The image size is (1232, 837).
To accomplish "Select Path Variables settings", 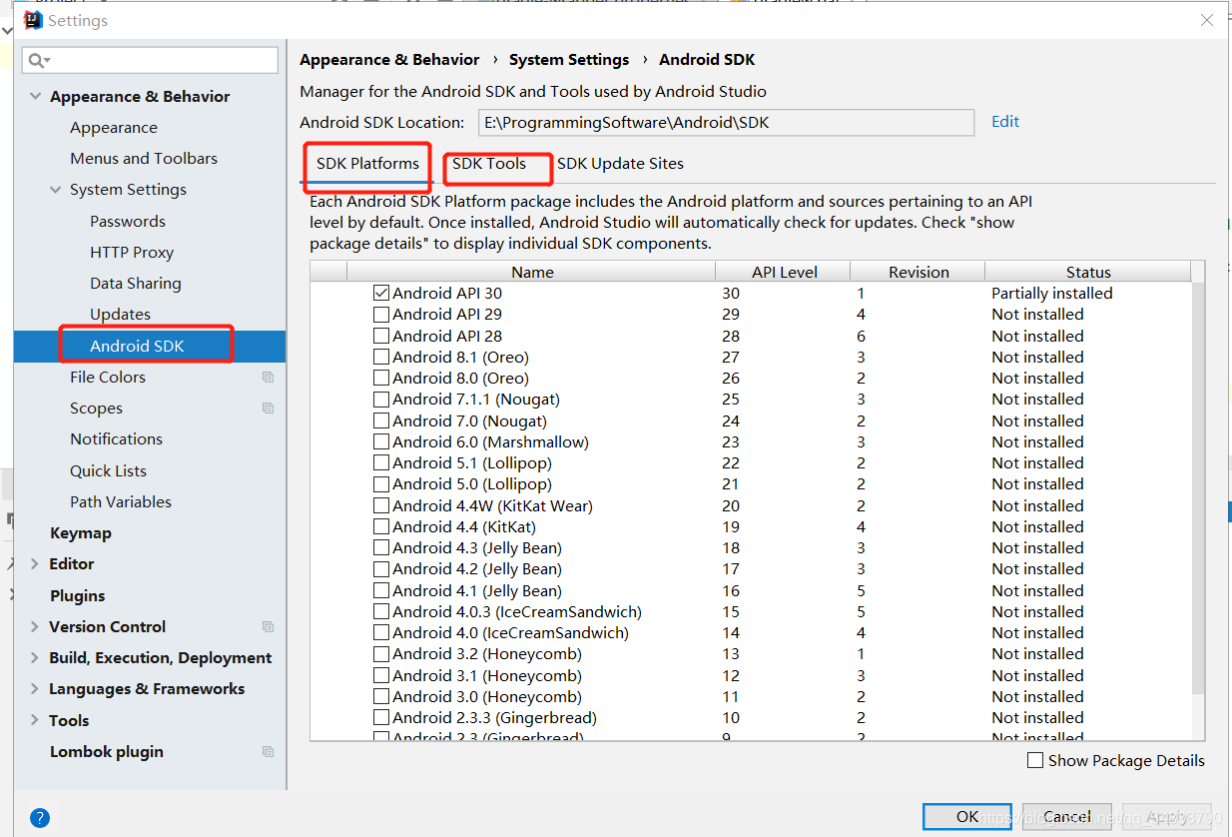I will pyautogui.click(x=121, y=501).
